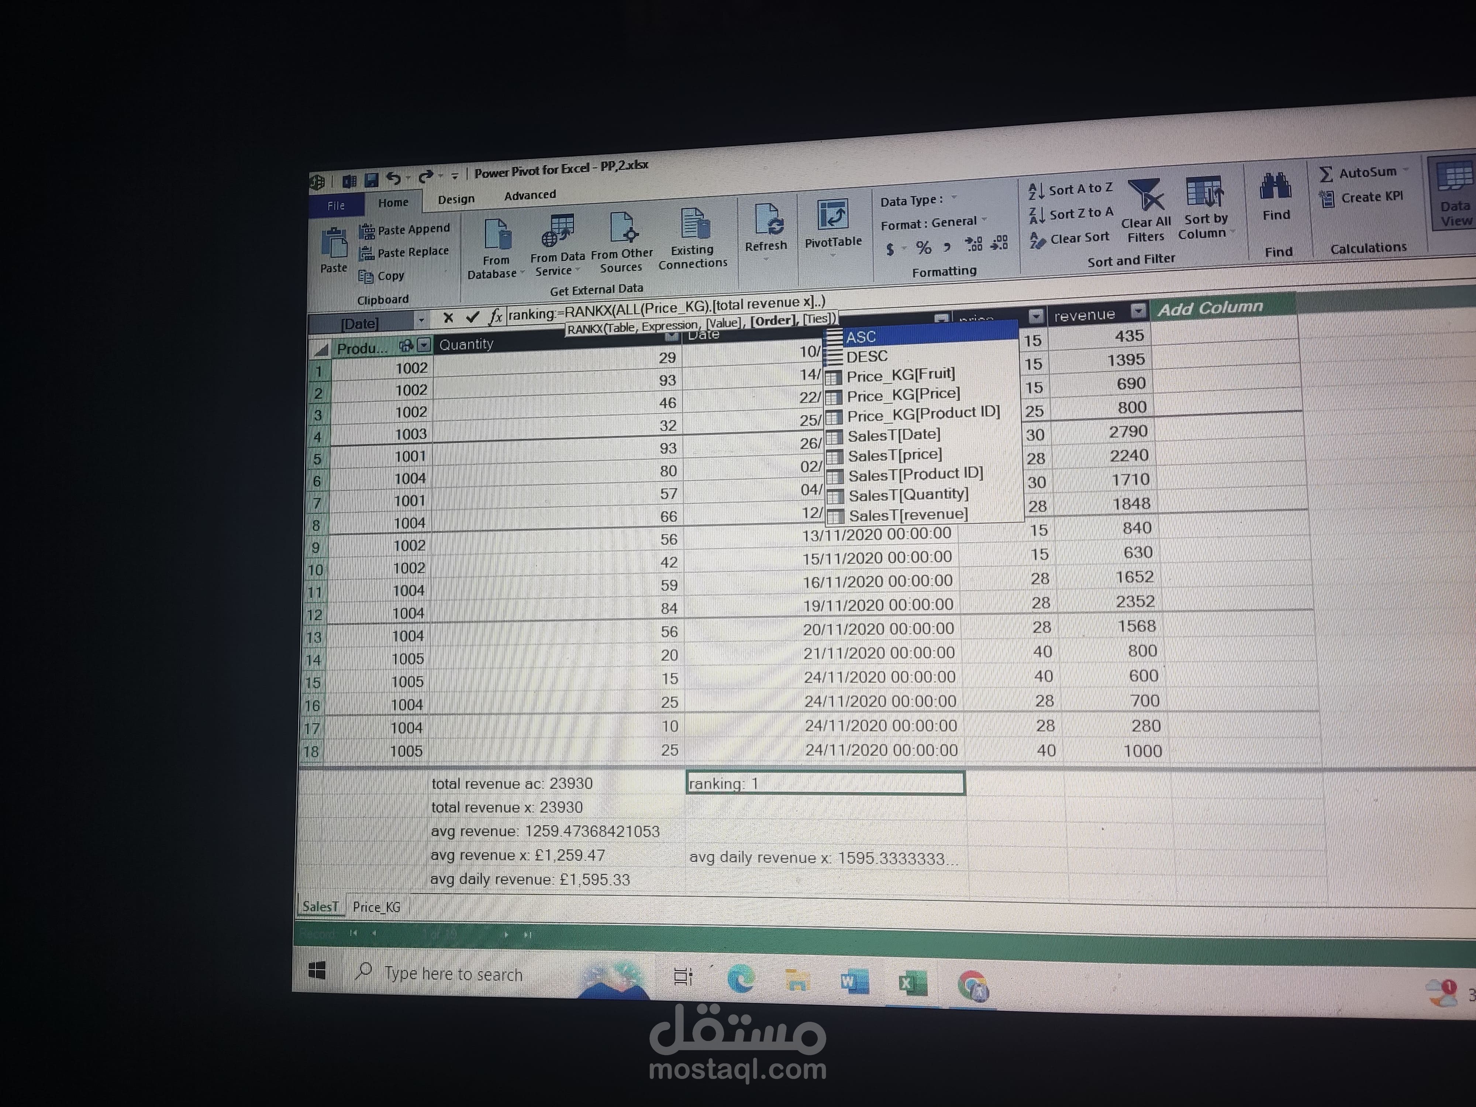Save the workbook from quick access toolbar

372,179
